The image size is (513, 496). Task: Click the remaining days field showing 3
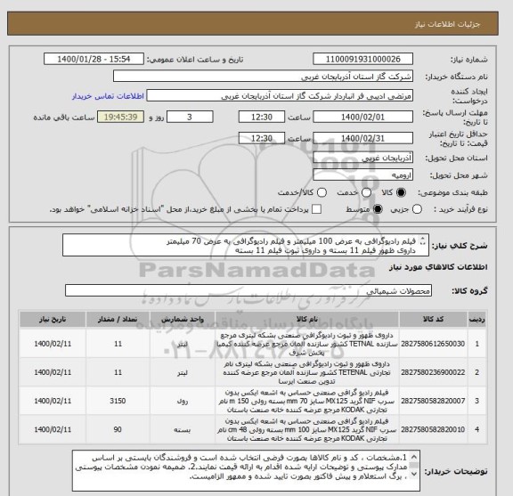tap(190, 117)
